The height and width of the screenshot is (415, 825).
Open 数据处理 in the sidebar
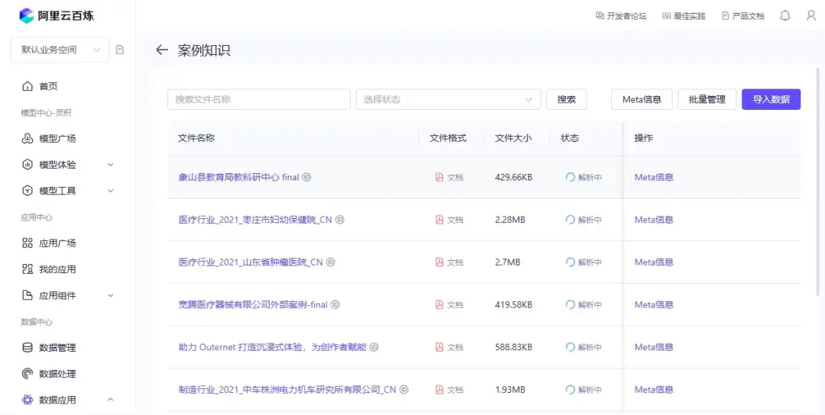pos(57,374)
